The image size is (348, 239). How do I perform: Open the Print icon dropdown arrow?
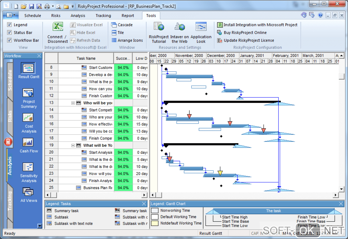(x=53, y=6)
